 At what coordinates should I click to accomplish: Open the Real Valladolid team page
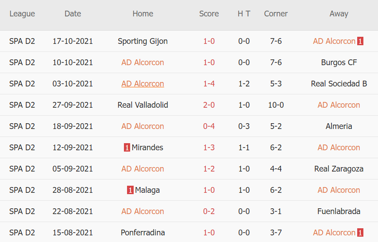click(x=143, y=105)
